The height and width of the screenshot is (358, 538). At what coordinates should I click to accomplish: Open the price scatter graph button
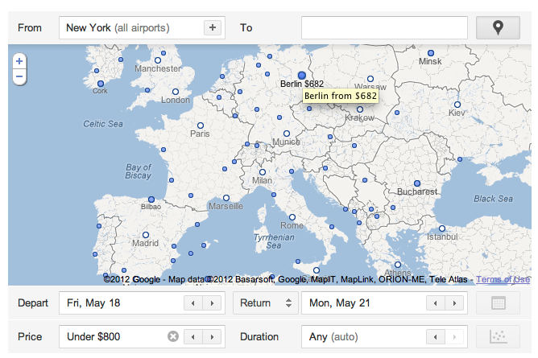(x=498, y=337)
